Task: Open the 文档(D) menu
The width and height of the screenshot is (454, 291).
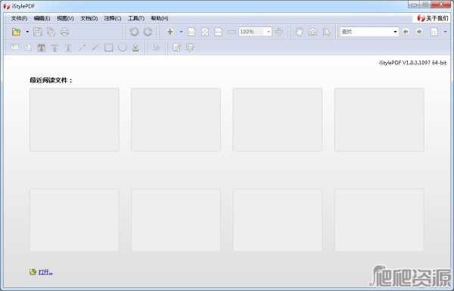Action: 89,18
